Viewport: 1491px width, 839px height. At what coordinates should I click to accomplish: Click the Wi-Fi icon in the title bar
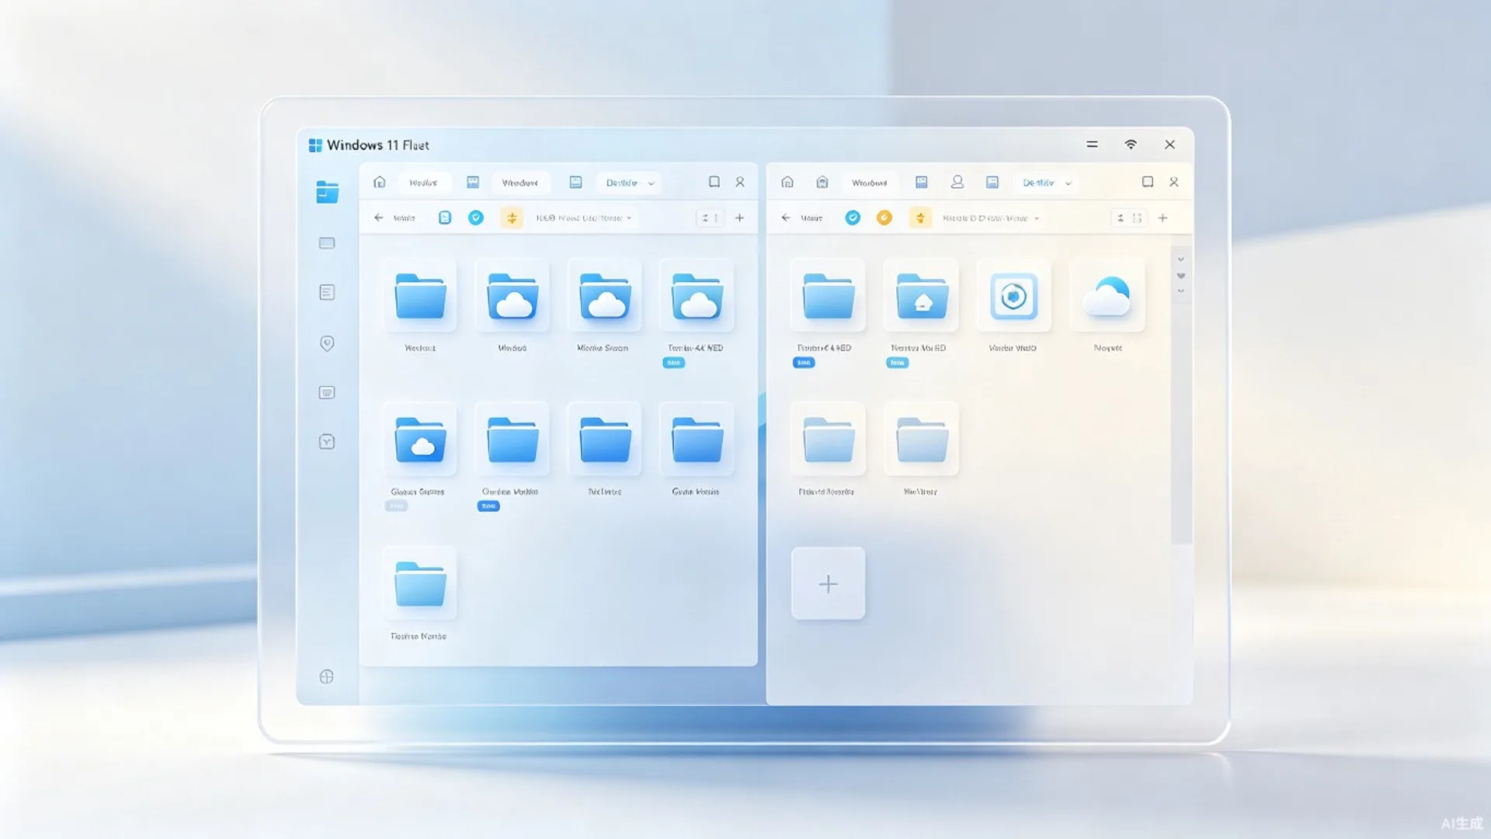tap(1131, 144)
